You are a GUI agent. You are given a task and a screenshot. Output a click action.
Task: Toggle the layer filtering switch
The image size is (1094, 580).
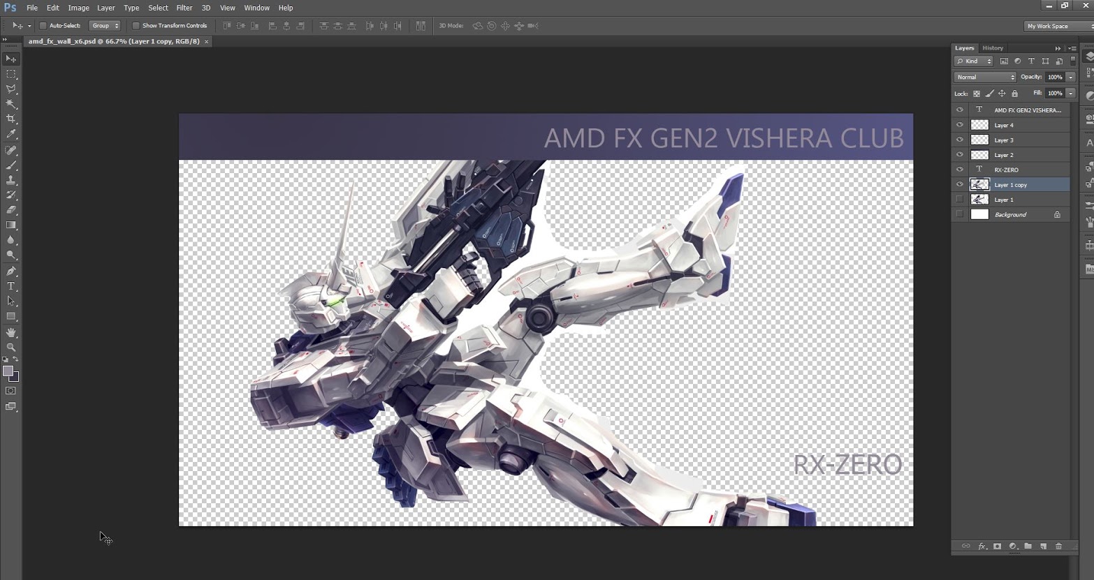click(1073, 61)
